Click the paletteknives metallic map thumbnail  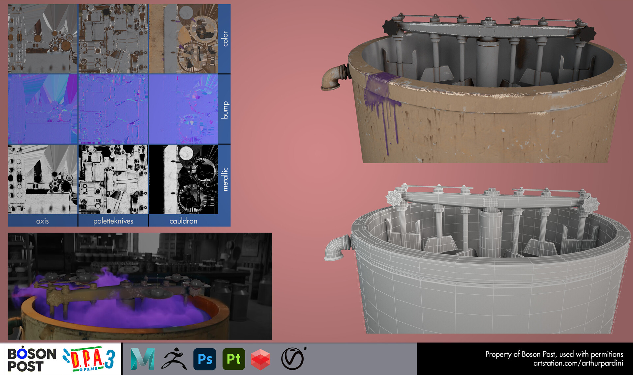[113, 179]
